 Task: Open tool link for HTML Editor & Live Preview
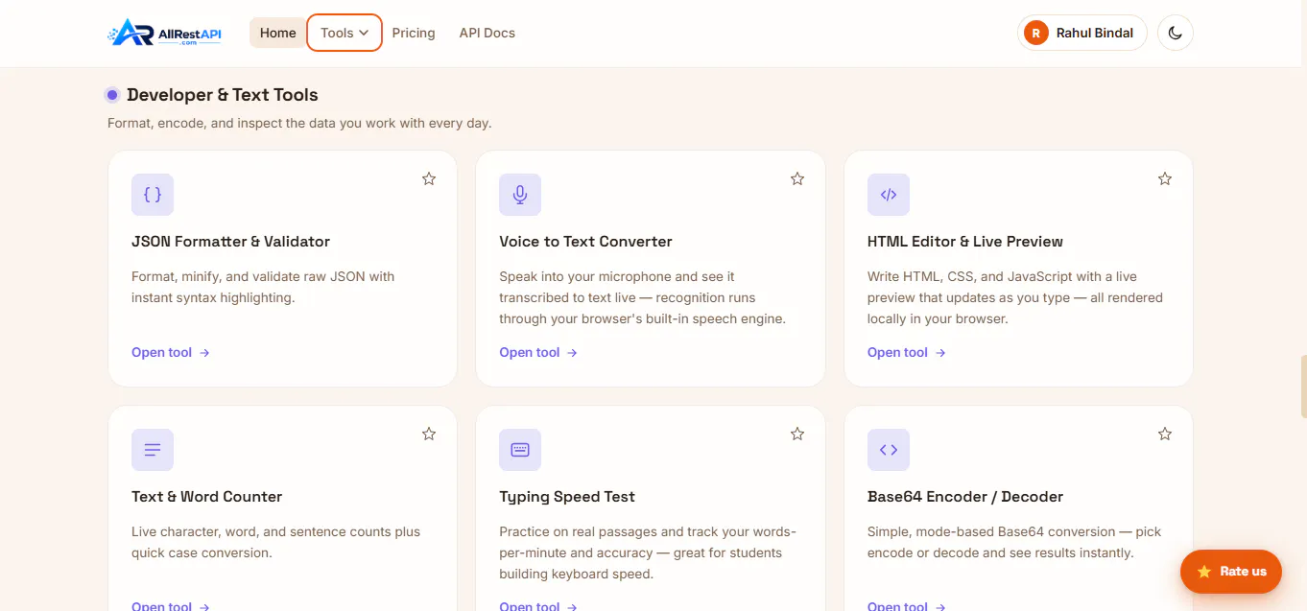[x=907, y=352]
